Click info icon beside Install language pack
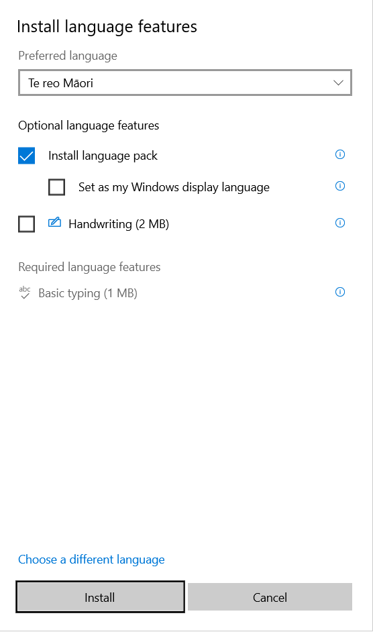 point(340,154)
